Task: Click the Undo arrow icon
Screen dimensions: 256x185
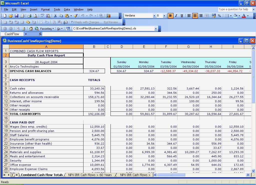Action: point(83,16)
